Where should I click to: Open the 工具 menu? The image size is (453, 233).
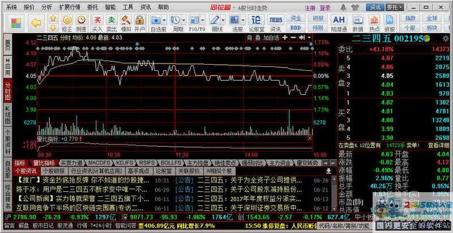(128, 7)
